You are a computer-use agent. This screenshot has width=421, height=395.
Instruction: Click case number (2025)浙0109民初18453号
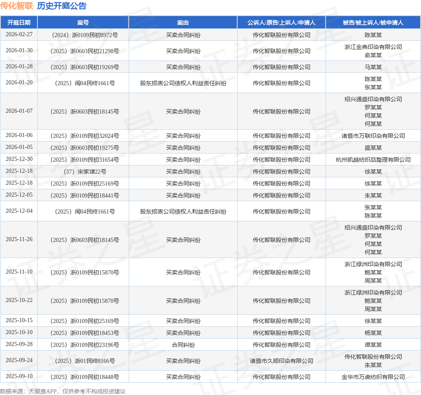(85, 333)
